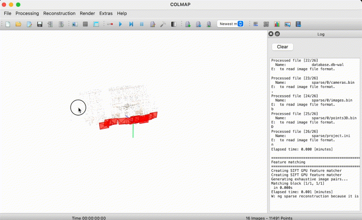Viewport: 362px width, 220px height.
Task: Click 'Matching block [1/1, 1/1]' log line
Action: click(298, 183)
